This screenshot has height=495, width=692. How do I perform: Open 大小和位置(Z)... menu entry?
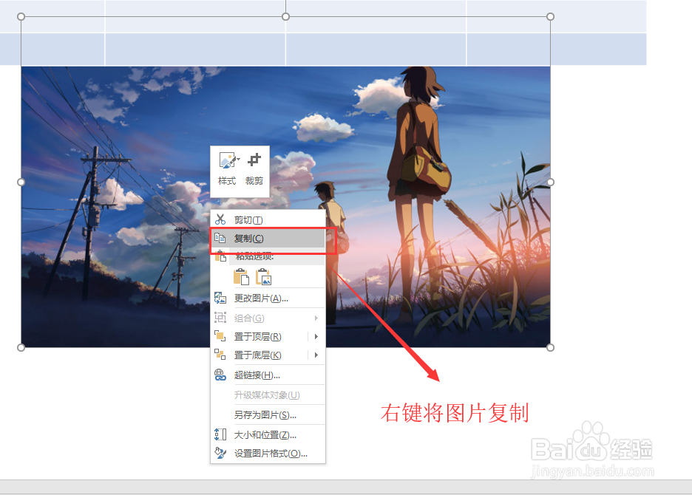[x=268, y=435]
